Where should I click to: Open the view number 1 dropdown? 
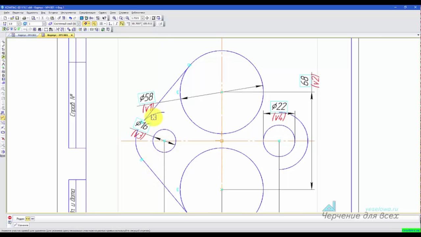[x=44, y=24]
